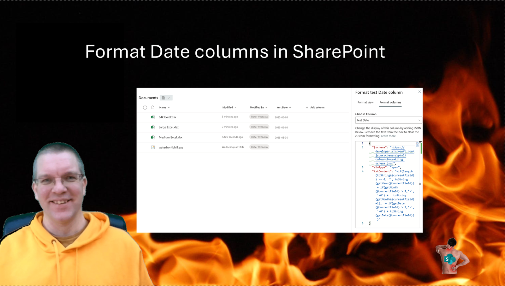Open the Name column header menu
This screenshot has width=505, height=286.
point(164,108)
